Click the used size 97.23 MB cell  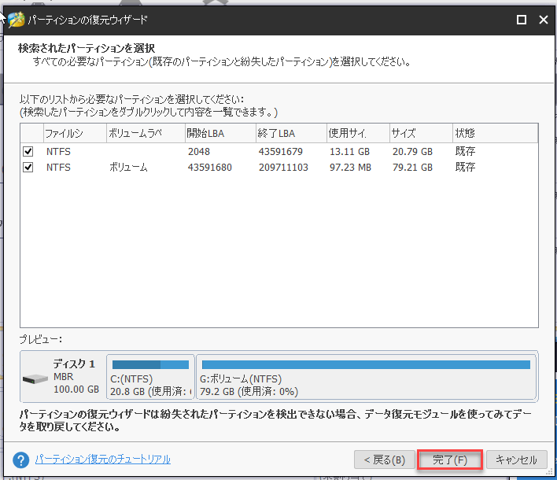[350, 168]
